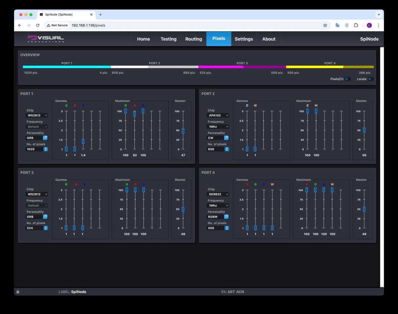
Task: Open the new browser tab button
Action: [100, 14]
